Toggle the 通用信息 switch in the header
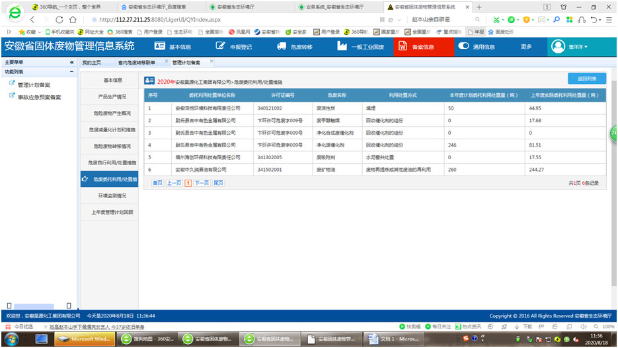This screenshot has width=618, height=348. [x=463, y=46]
